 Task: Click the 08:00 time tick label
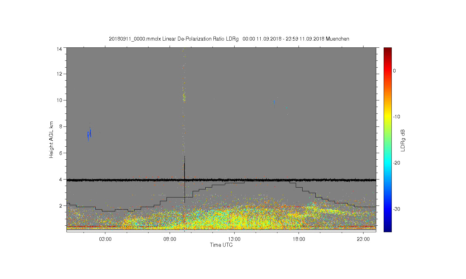[170, 239]
